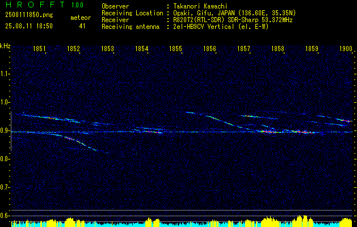Click the 1855 time marker

[175, 48]
